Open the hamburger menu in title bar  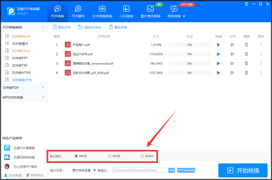tap(246, 4)
